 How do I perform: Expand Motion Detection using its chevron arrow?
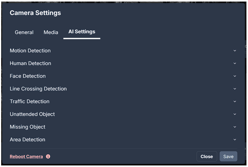click(235, 51)
